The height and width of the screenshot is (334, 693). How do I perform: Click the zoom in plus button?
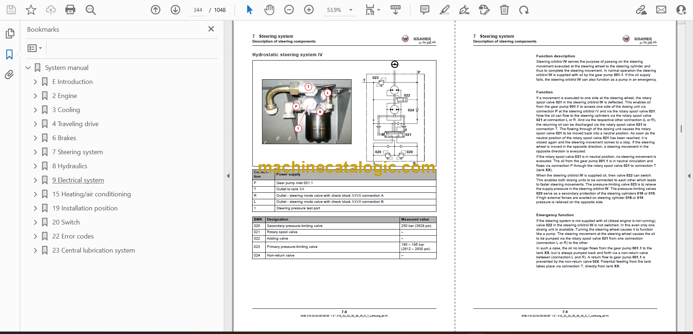[309, 10]
